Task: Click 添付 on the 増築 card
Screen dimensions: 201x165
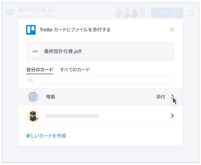Action: (x=160, y=97)
